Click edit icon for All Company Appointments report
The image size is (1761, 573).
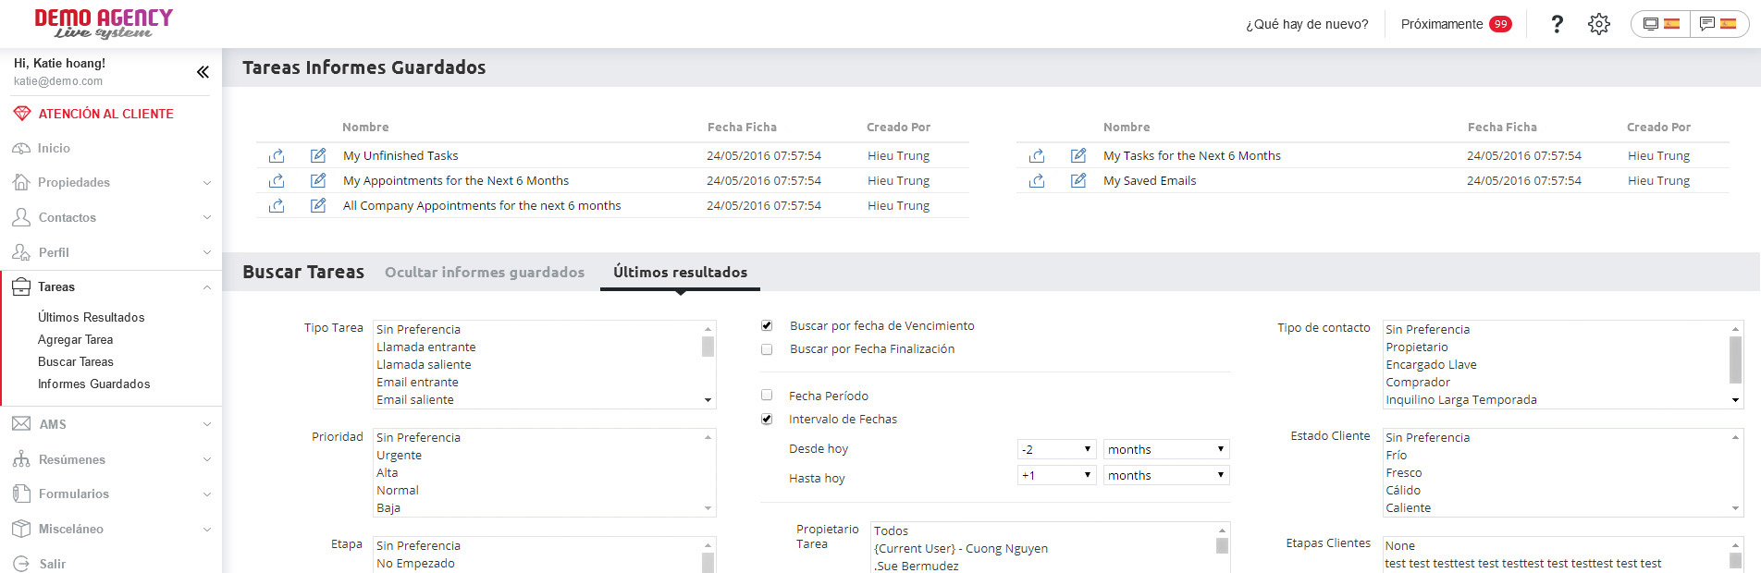(318, 205)
